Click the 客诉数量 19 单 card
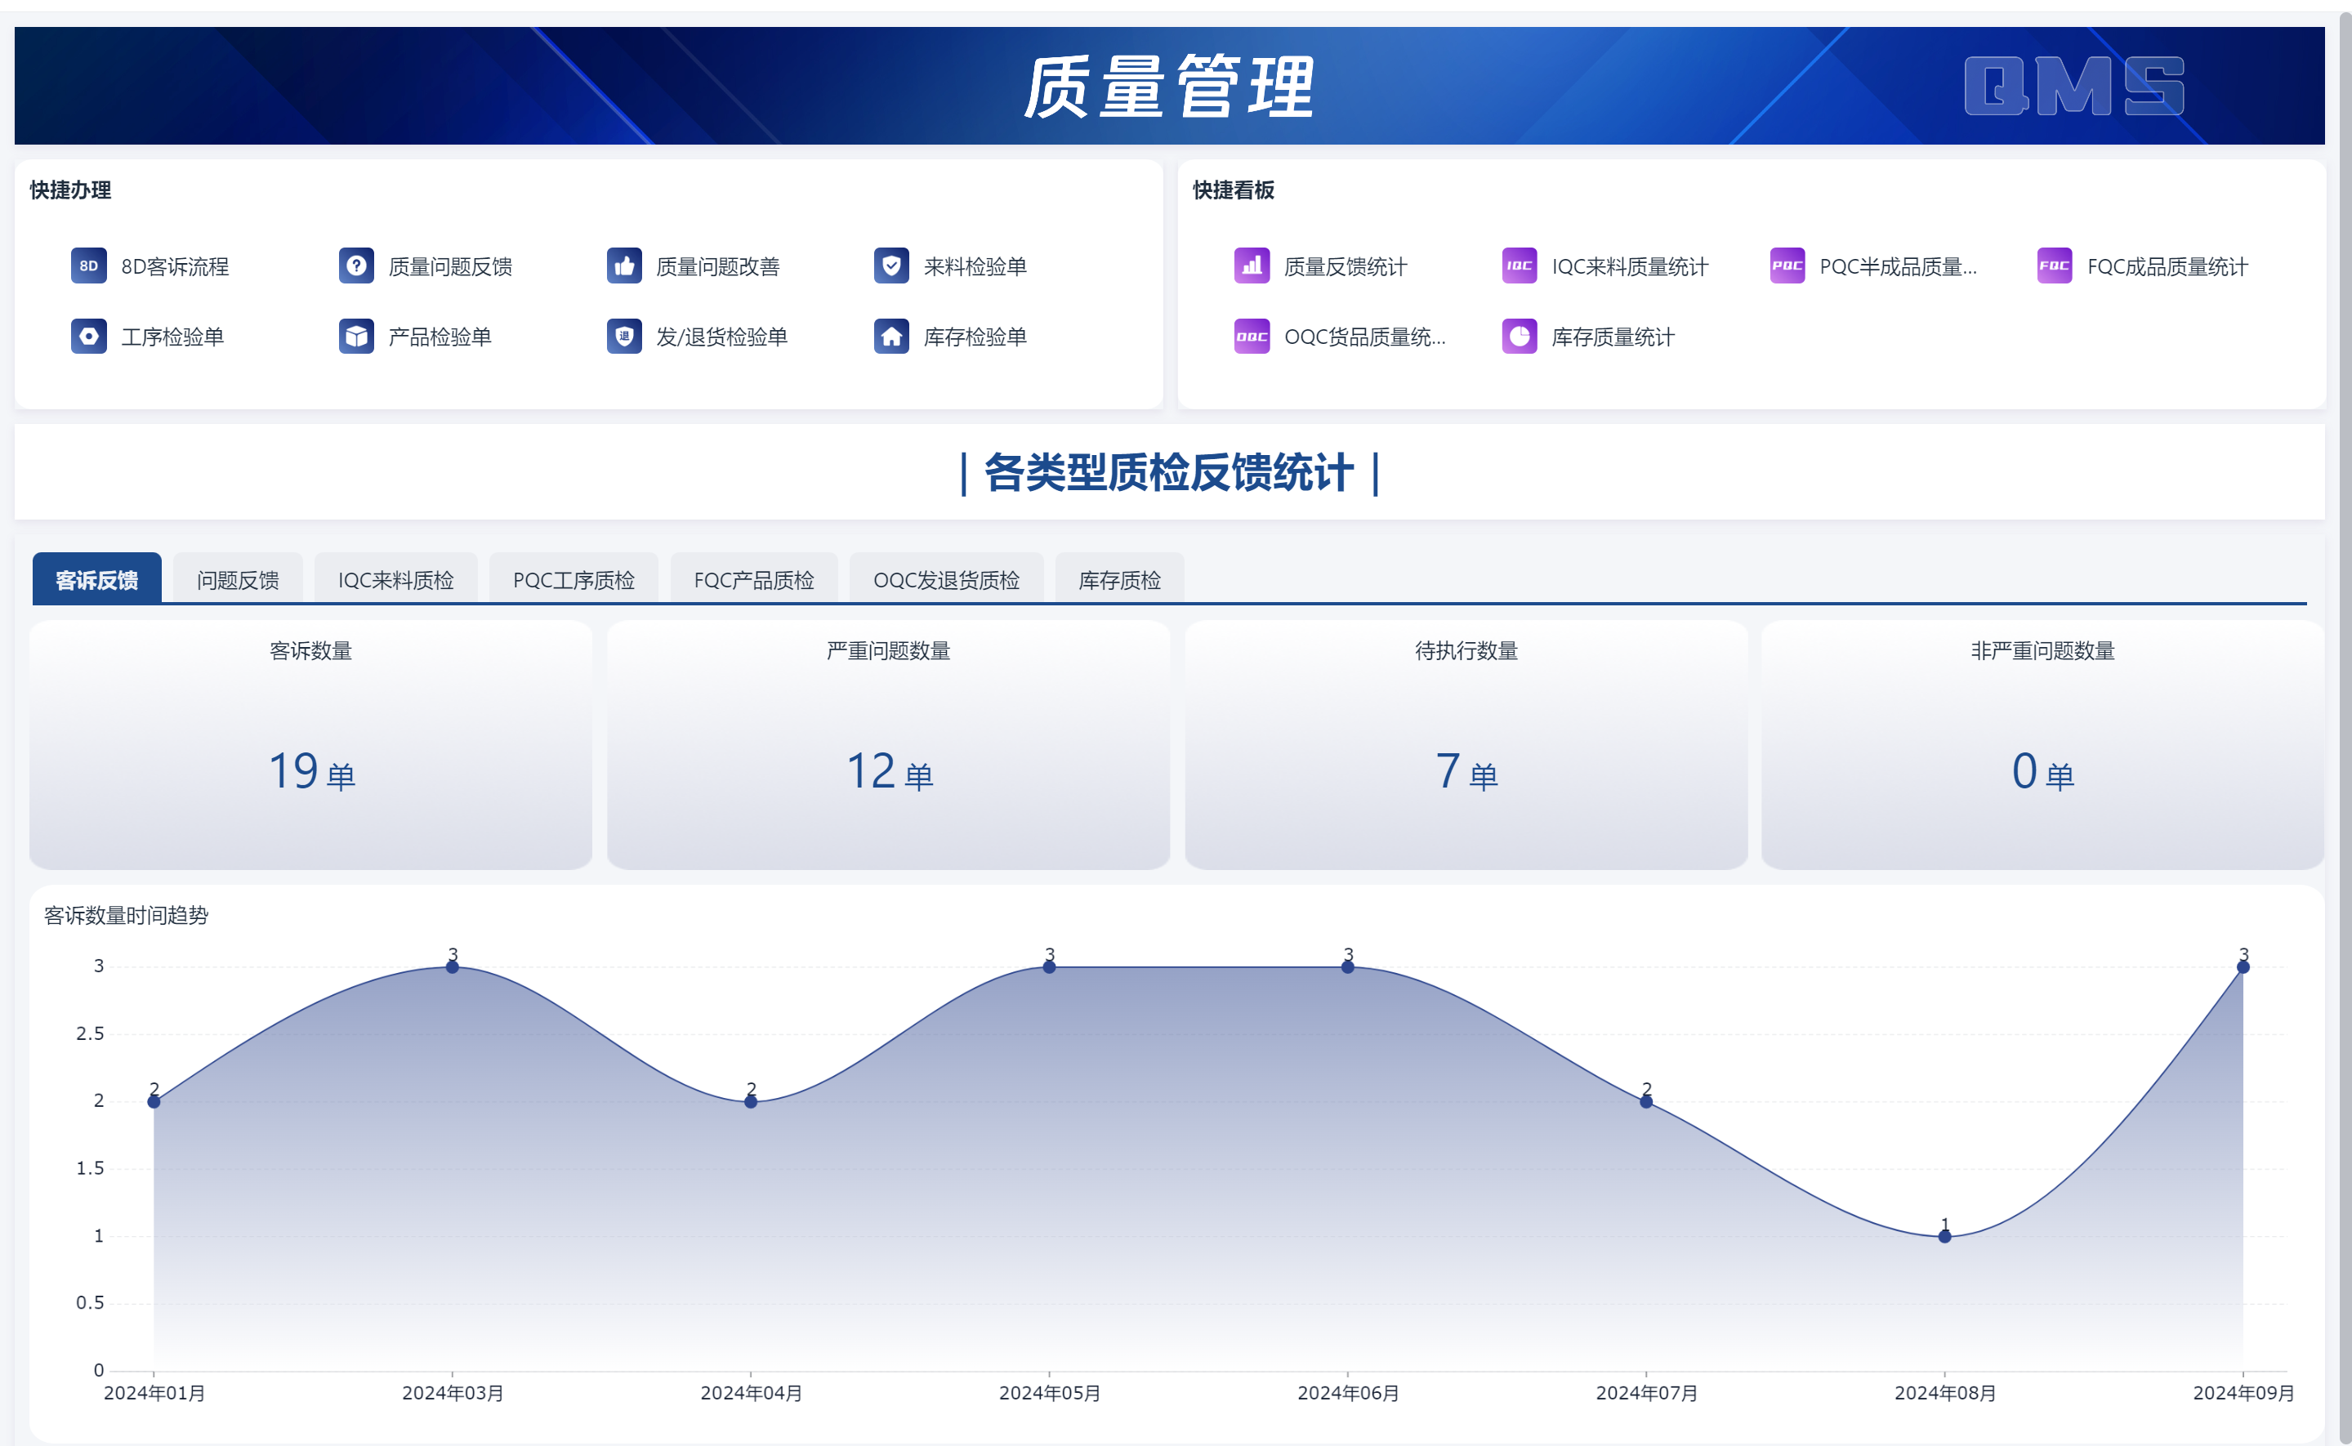2352x1446 pixels. (310, 745)
